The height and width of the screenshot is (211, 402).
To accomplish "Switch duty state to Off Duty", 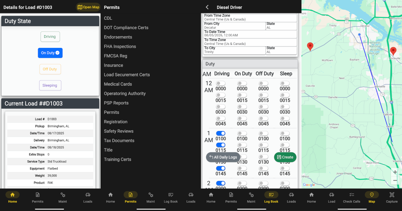I will [x=50, y=69].
